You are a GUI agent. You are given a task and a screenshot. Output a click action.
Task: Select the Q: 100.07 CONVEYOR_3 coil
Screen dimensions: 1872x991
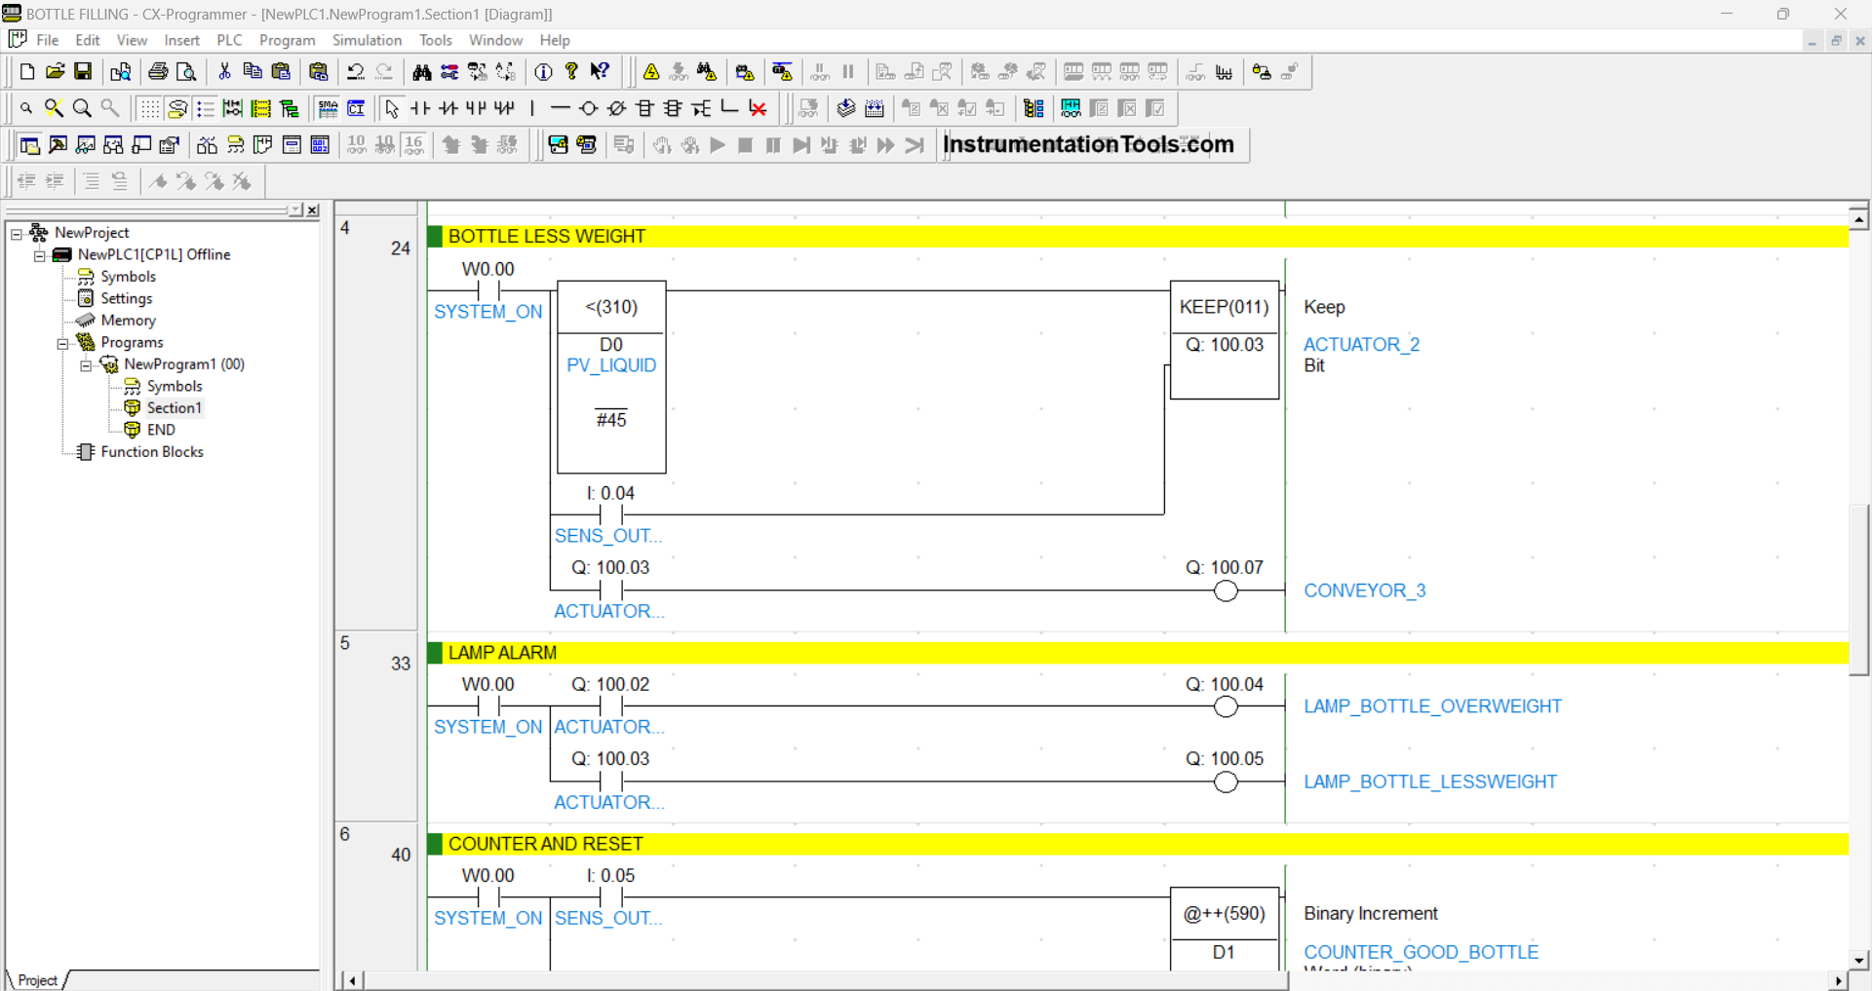(x=1226, y=591)
